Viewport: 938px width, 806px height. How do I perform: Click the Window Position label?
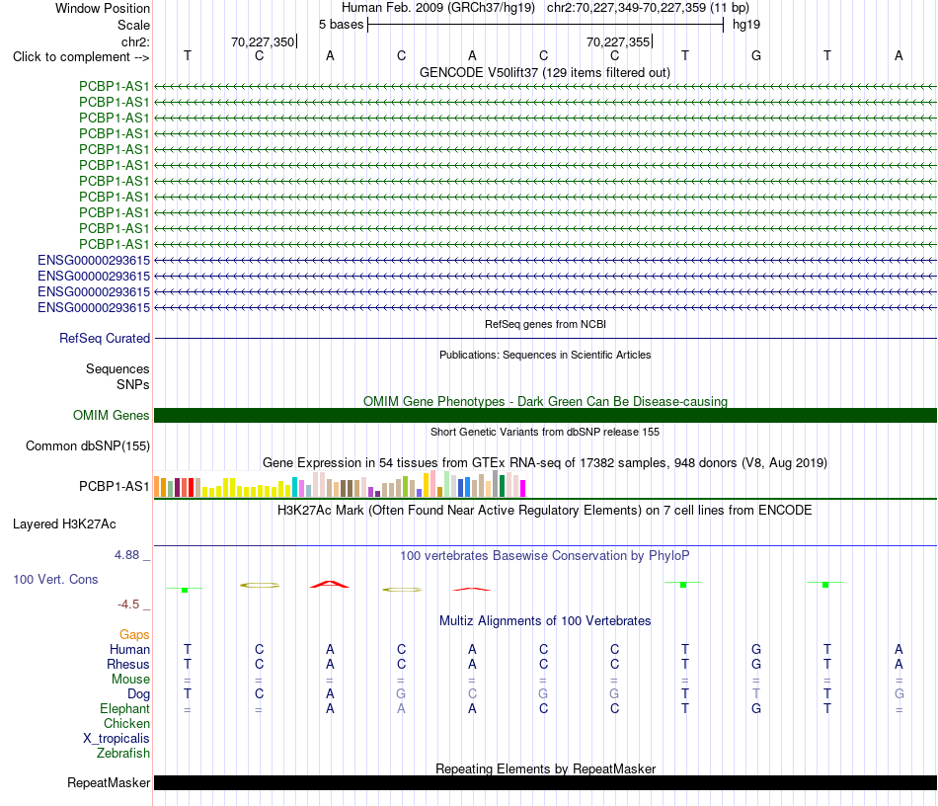coord(103,8)
